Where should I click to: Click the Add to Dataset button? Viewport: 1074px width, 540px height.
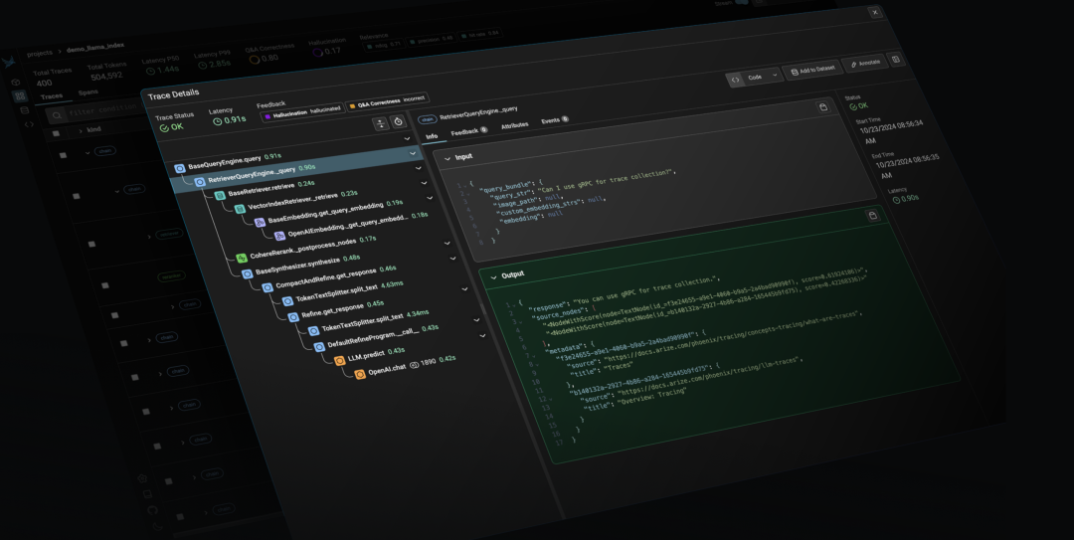813,70
